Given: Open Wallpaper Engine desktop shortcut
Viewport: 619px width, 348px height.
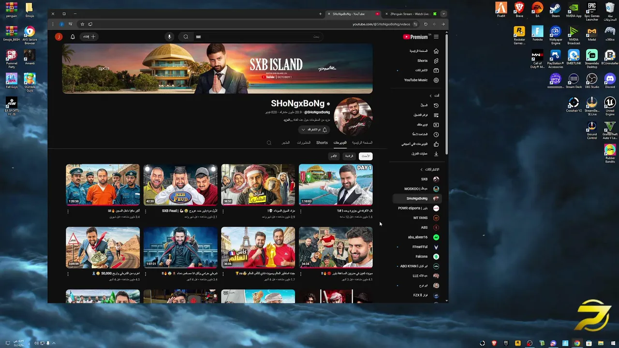Looking at the screenshot, I should 556,35.
